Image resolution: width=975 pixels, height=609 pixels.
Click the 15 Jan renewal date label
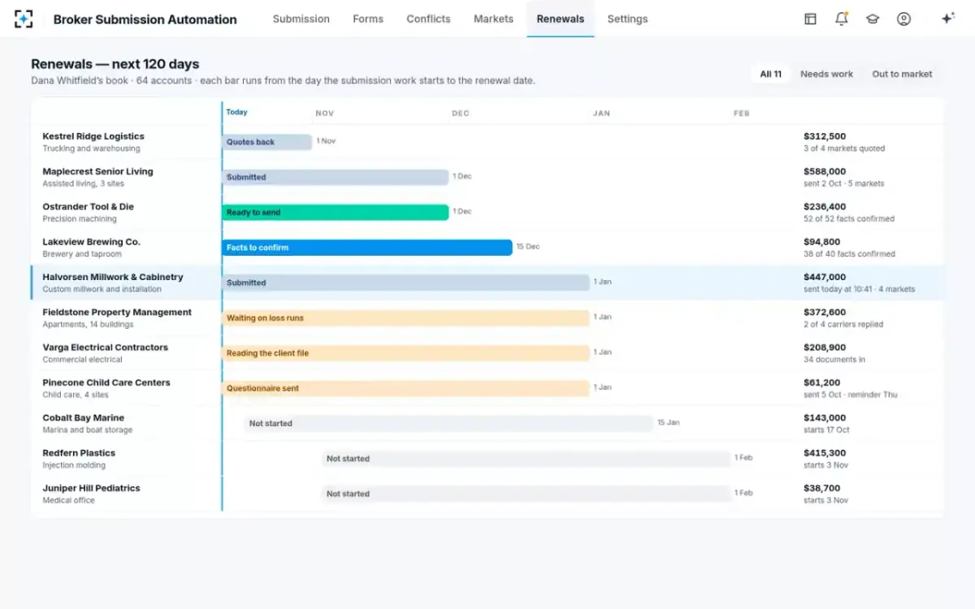point(669,423)
